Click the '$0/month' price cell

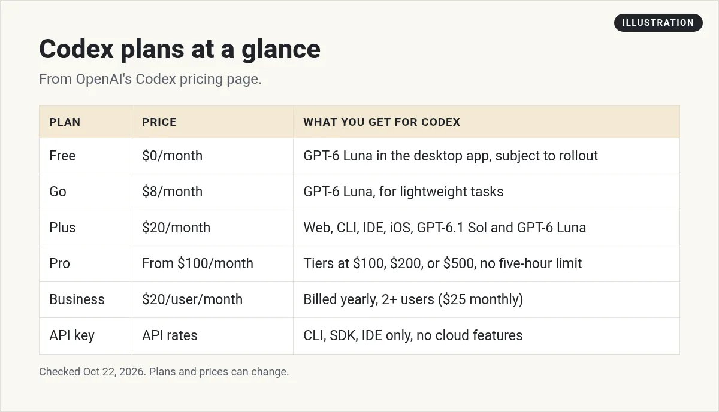[213, 156]
